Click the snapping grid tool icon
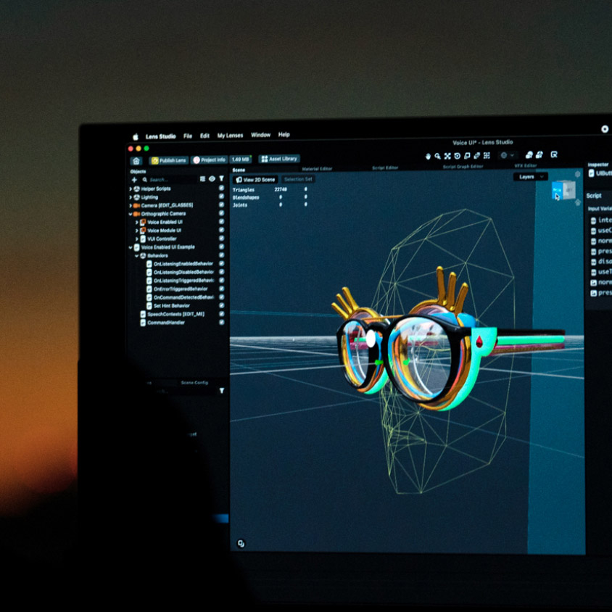Viewport: 612px width, 612px height. pos(487,156)
